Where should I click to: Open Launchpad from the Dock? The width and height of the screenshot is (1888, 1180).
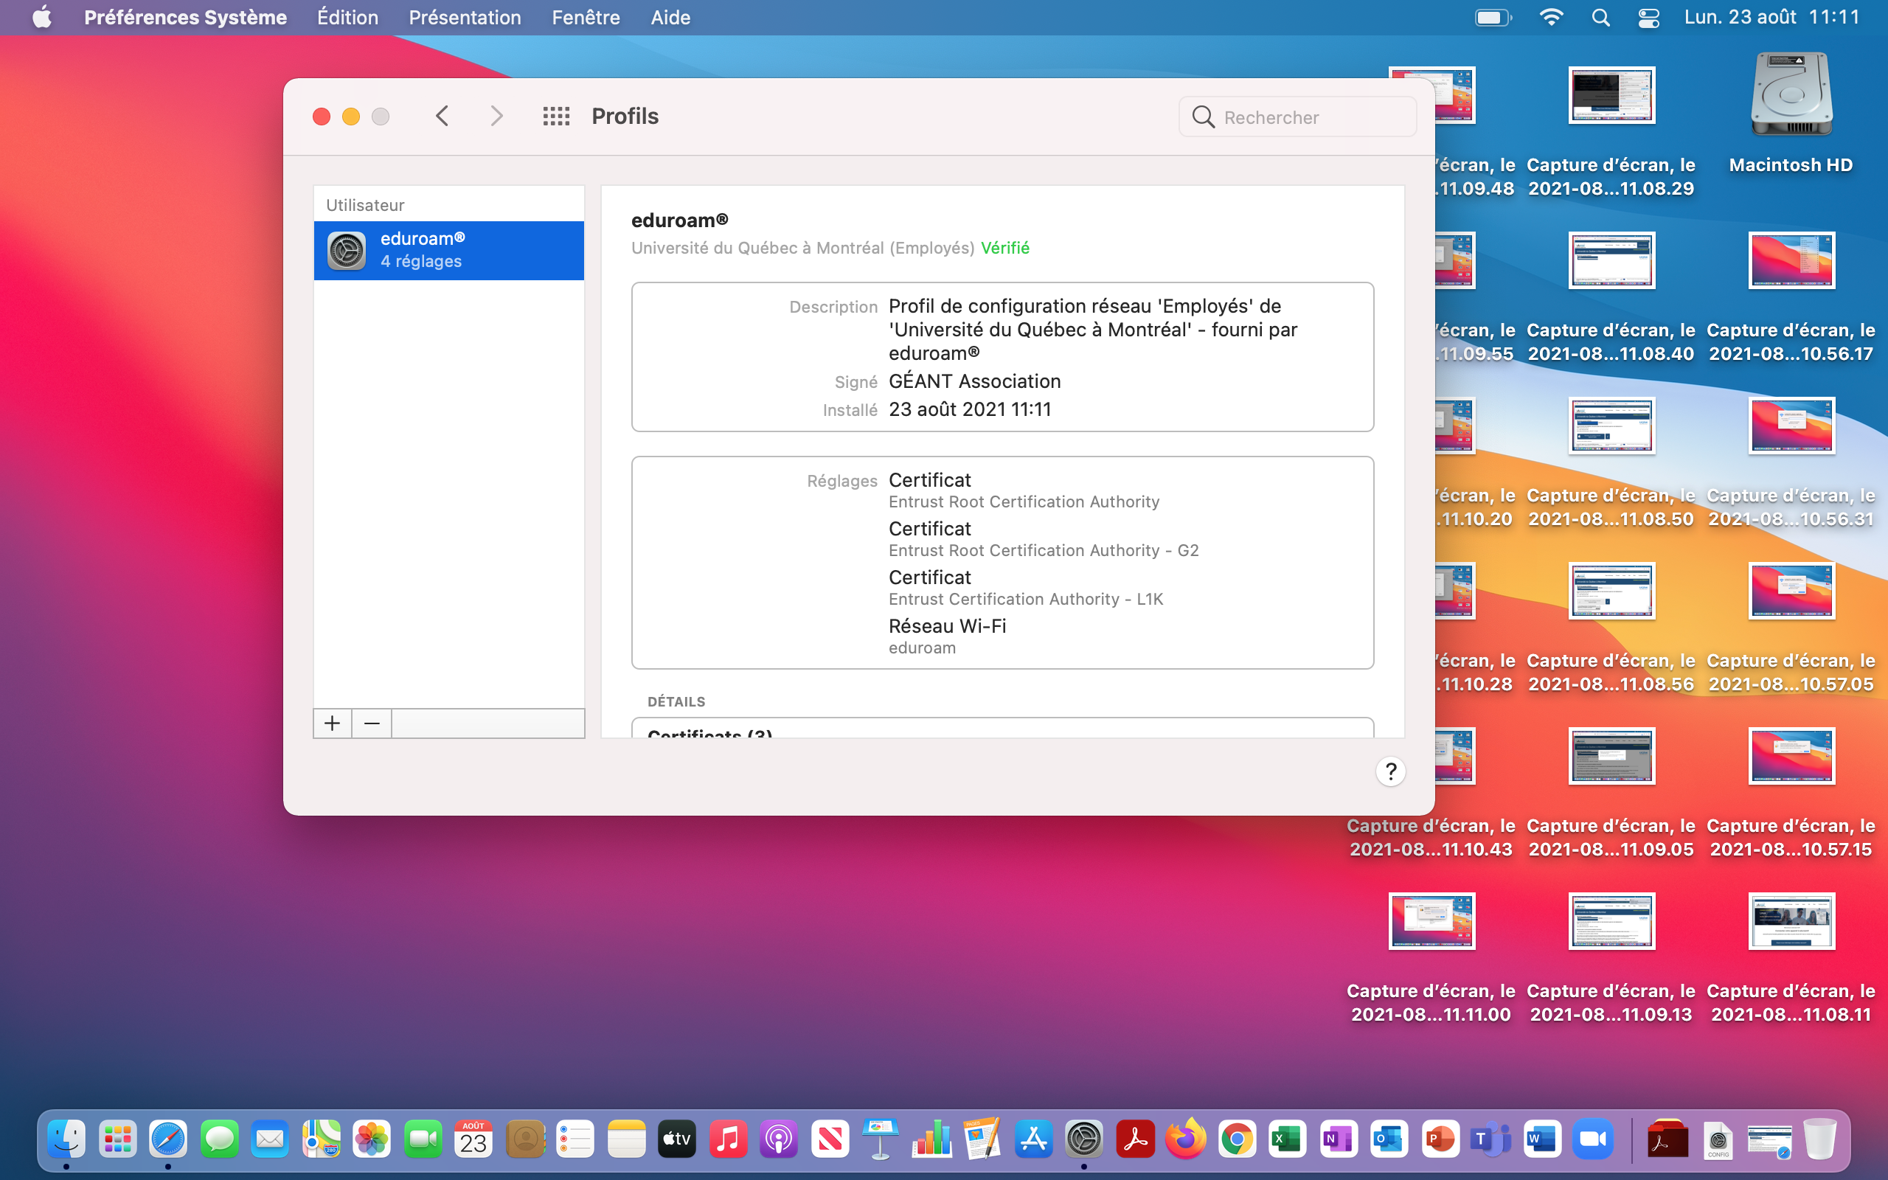coord(118,1139)
